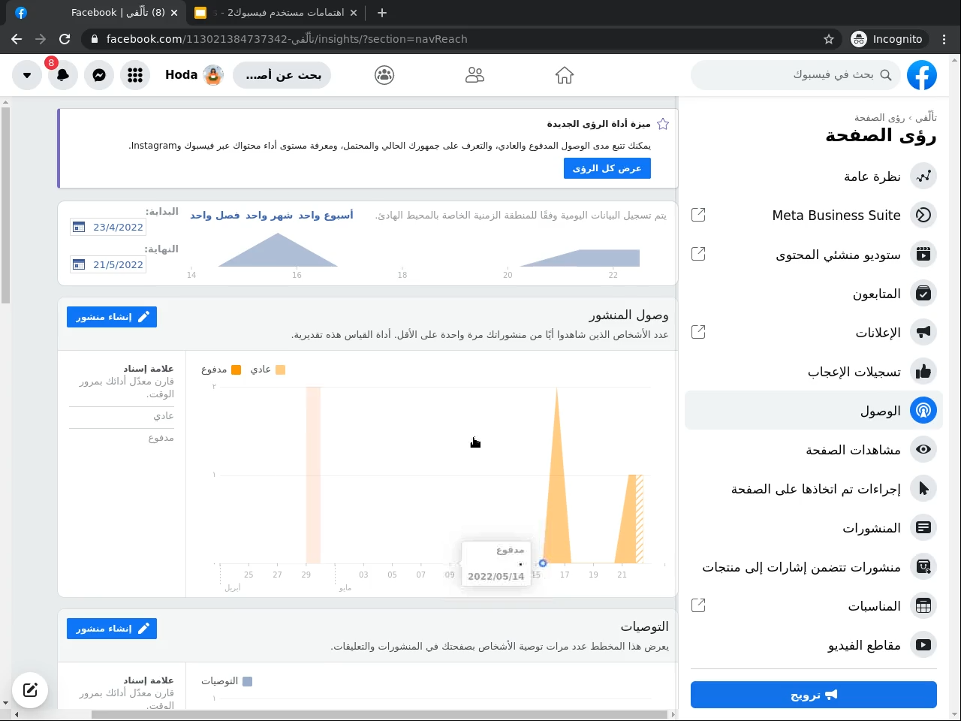961x721 pixels.
Task: Go to the Home feed icon
Action: 565,75
